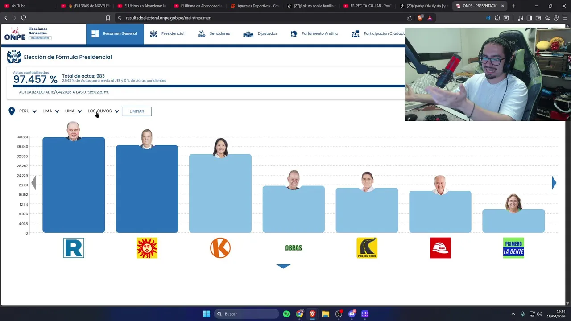
Task: Expand the PERÚ location dropdown
Action: 28,111
